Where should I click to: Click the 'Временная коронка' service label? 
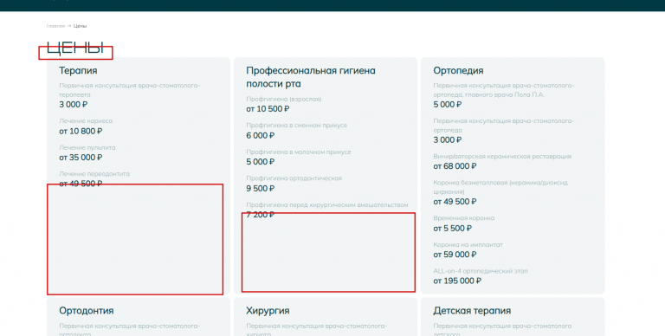pos(463,218)
